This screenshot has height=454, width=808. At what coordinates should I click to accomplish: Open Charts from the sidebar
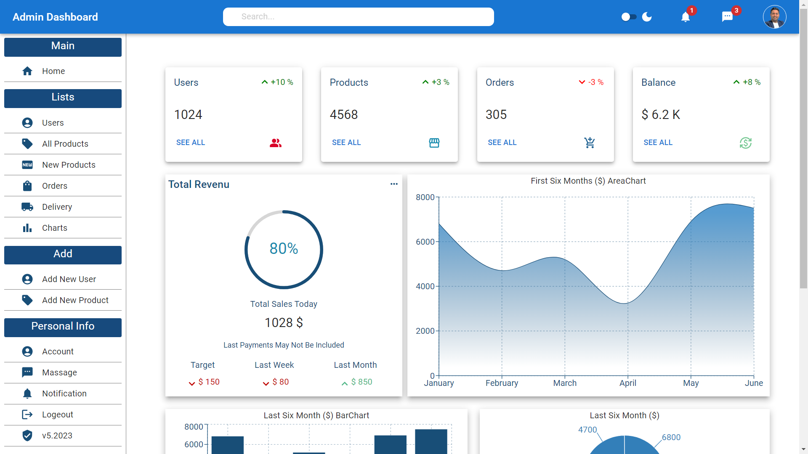point(55,228)
